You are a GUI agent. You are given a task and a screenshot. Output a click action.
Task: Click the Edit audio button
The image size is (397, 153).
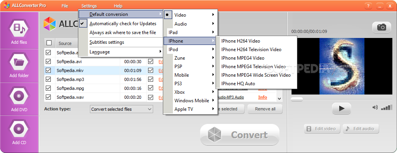pyautogui.click(x=361, y=129)
